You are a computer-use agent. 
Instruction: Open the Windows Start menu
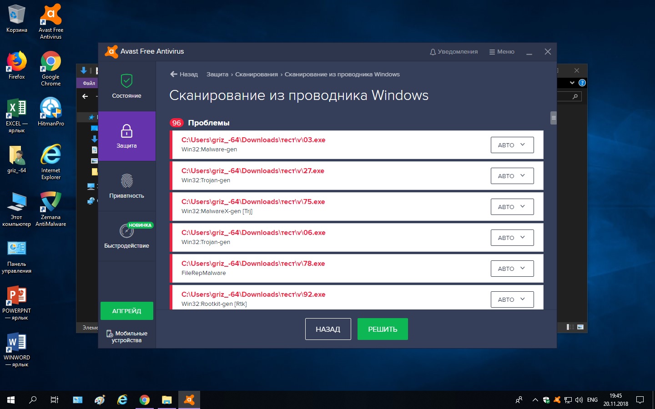tap(11, 400)
